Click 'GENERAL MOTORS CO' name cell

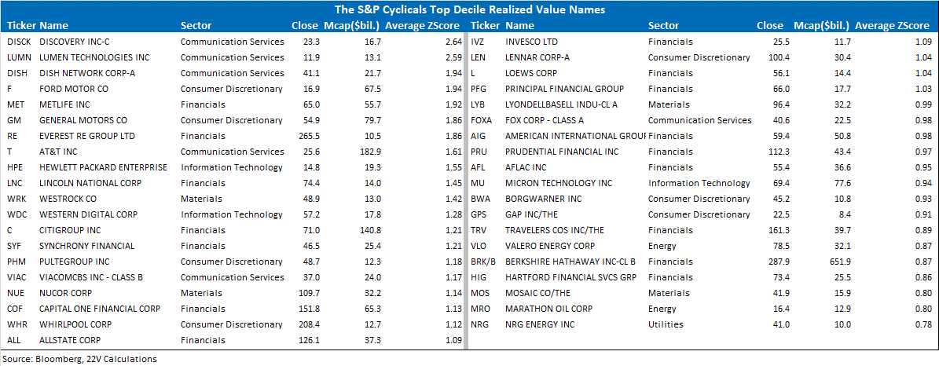[83, 120]
